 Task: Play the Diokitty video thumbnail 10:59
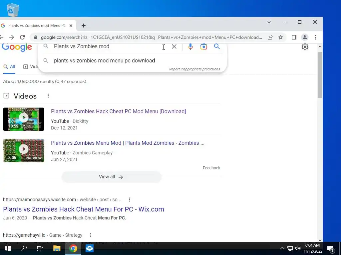click(x=24, y=119)
